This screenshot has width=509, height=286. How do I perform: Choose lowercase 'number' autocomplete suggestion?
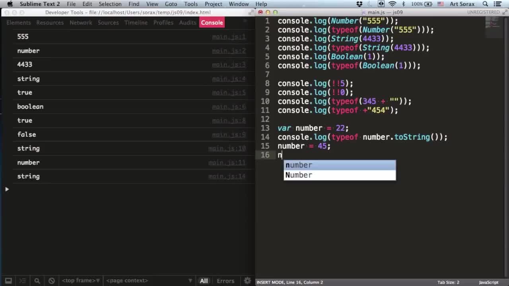pos(340,165)
